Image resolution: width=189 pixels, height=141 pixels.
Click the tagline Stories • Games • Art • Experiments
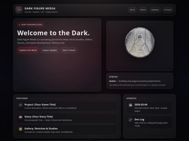pyautogui.click(x=41, y=12)
